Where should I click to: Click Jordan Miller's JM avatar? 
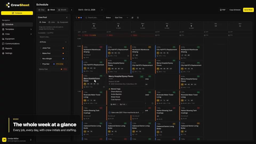point(4,140)
